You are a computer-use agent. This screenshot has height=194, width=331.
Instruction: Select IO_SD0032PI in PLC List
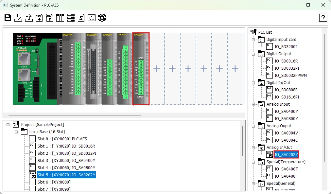click(287, 68)
